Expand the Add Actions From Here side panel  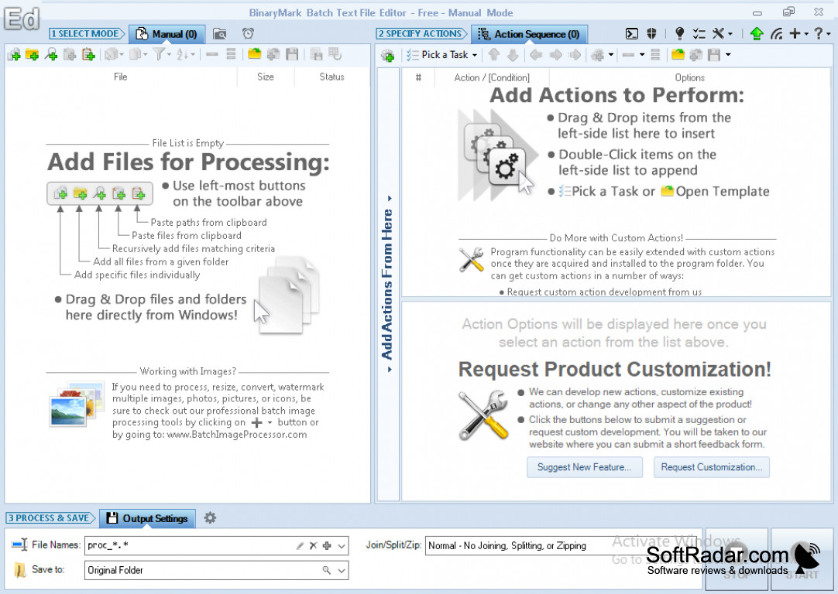pyautogui.click(x=388, y=284)
